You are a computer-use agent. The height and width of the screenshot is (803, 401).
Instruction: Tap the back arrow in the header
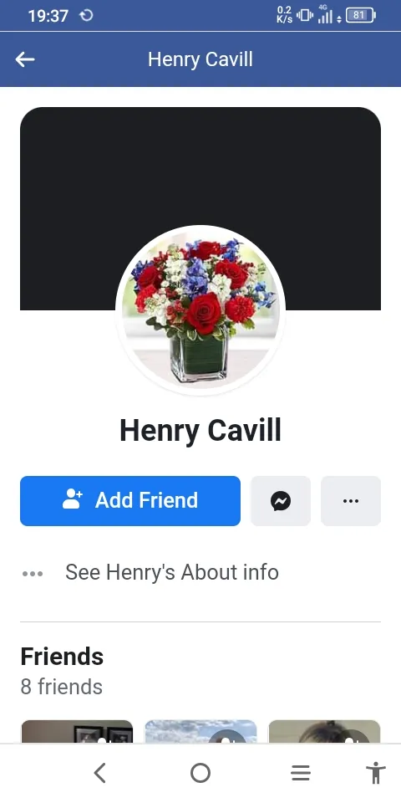(x=24, y=60)
